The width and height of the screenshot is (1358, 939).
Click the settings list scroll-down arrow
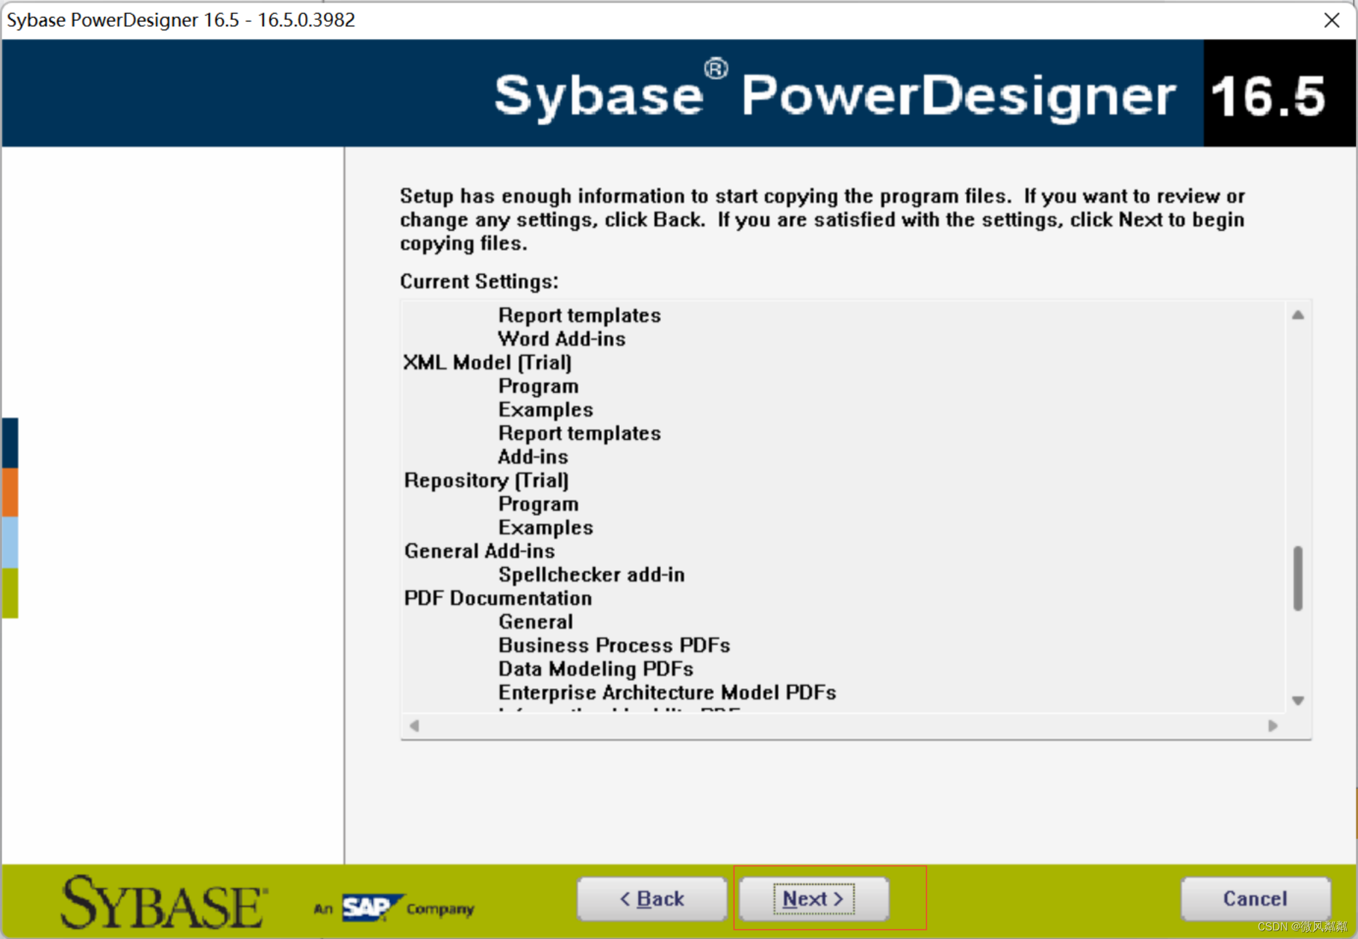pyautogui.click(x=1298, y=701)
